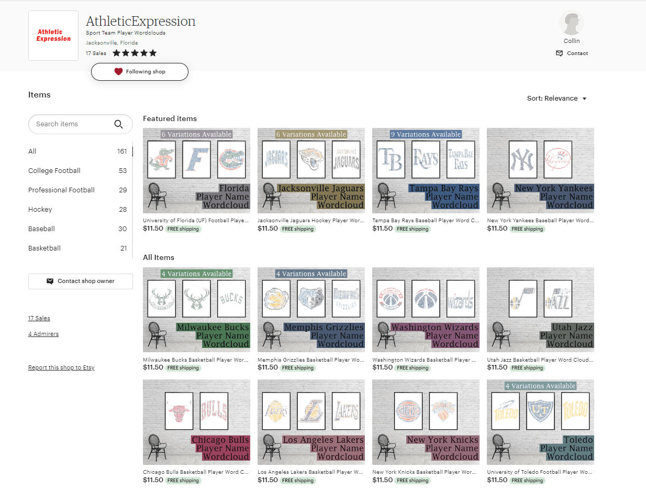Screen dimensions: 646x489
Task: Toggle the Following shop heart button
Action: pos(140,72)
